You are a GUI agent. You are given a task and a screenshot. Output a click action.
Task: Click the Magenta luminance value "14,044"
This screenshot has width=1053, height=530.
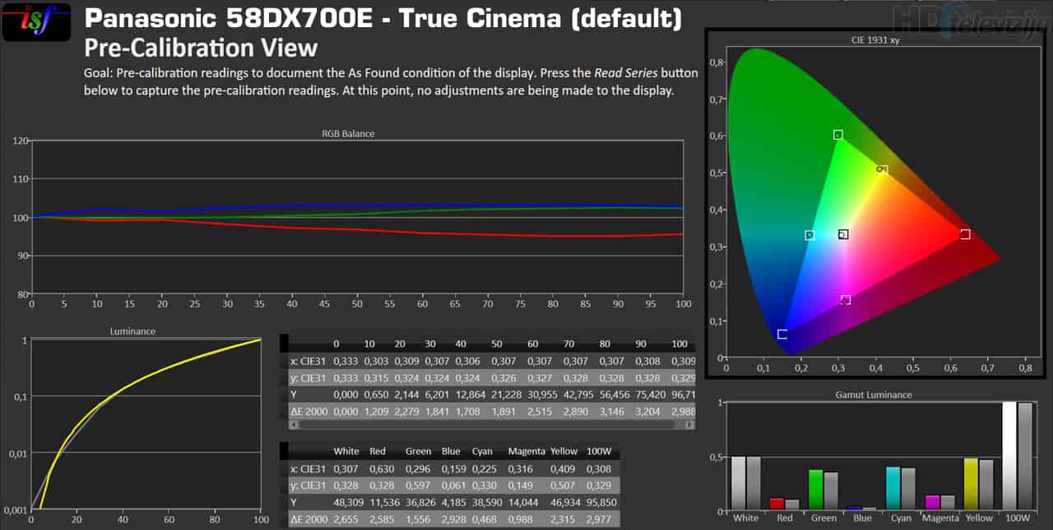pos(525,501)
